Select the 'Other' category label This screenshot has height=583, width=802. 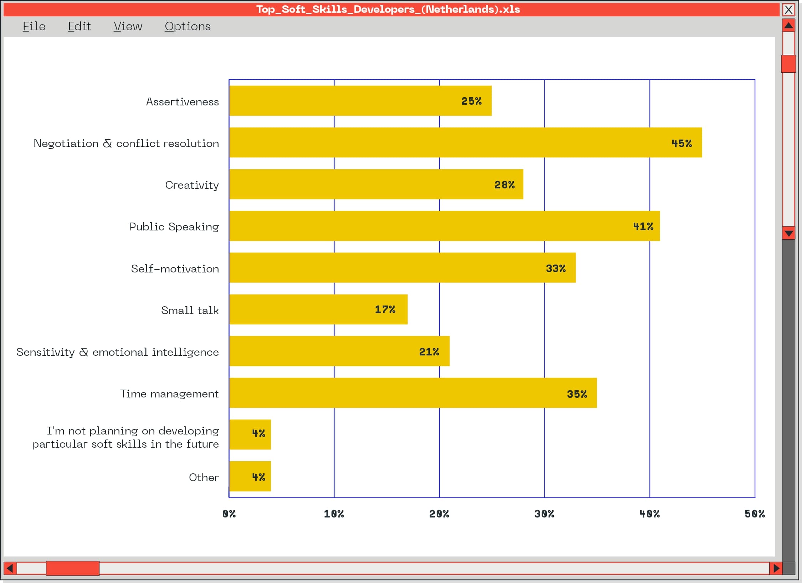tap(204, 477)
